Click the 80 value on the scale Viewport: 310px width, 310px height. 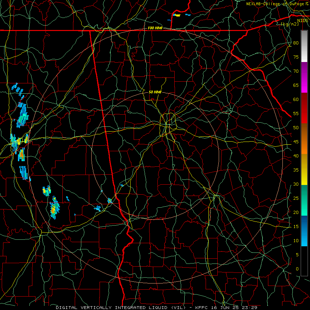(296, 43)
